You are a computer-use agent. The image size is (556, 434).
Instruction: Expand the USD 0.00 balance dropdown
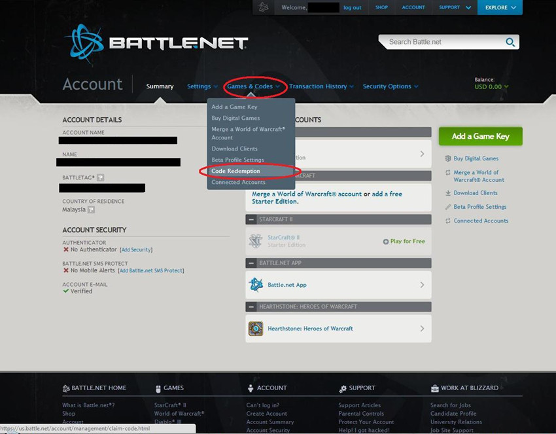[491, 86]
